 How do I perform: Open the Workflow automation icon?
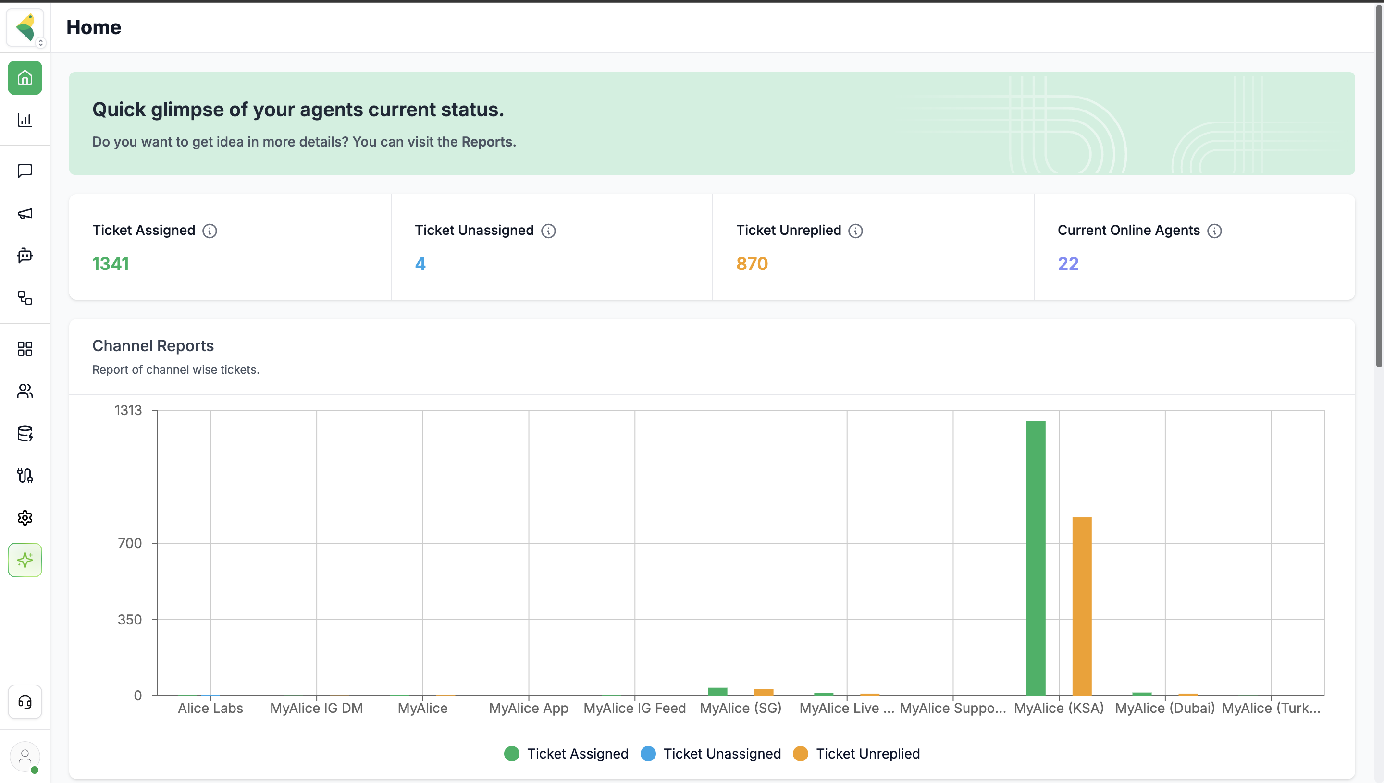[25, 298]
